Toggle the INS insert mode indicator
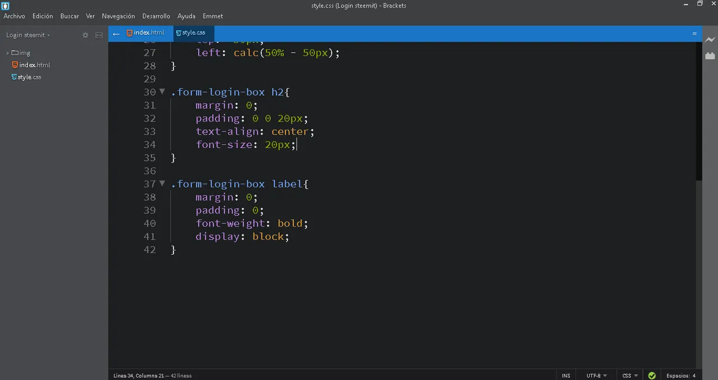Image resolution: width=718 pixels, height=380 pixels. [566, 376]
